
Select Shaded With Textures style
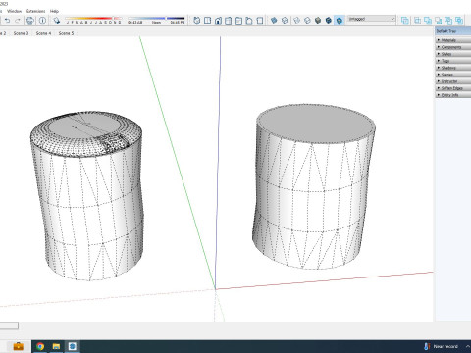coord(329,21)
